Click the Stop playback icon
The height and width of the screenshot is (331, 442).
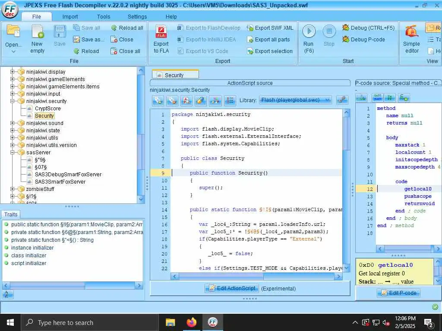click(x=329, y=31)
